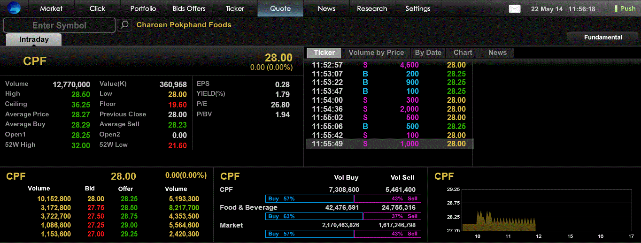Screen dimensions: 641x243
Task: Click the Enter Symbol input field
Action: (x=59, y=25)
